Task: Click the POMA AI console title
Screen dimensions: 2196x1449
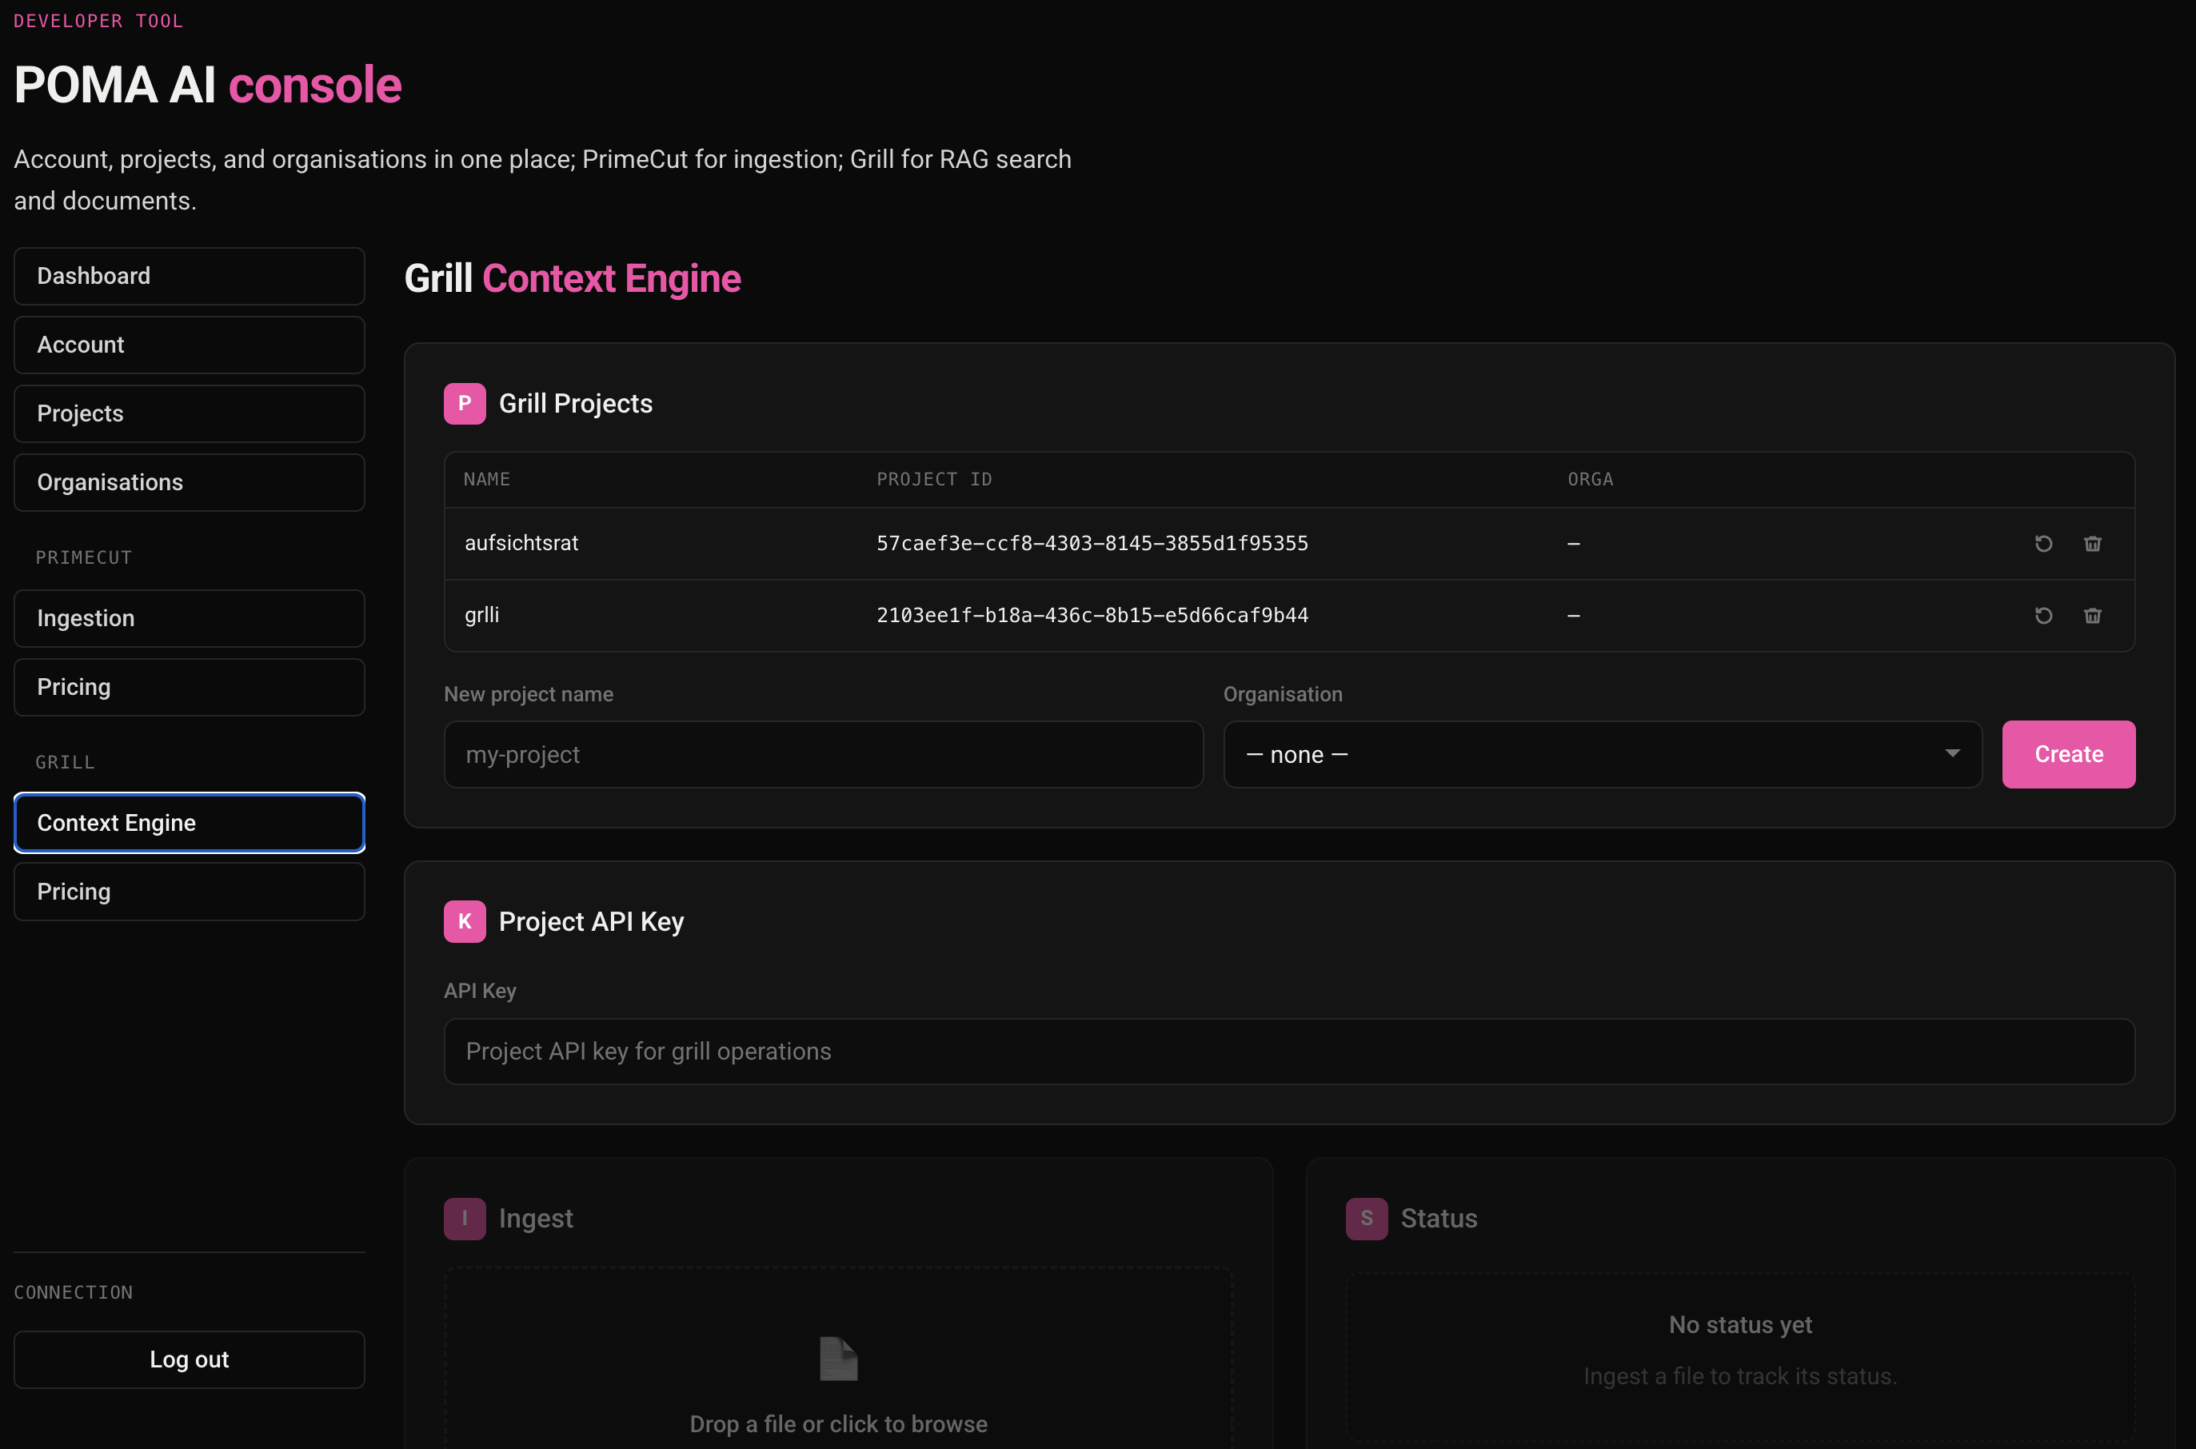Action: coord(208,85)
